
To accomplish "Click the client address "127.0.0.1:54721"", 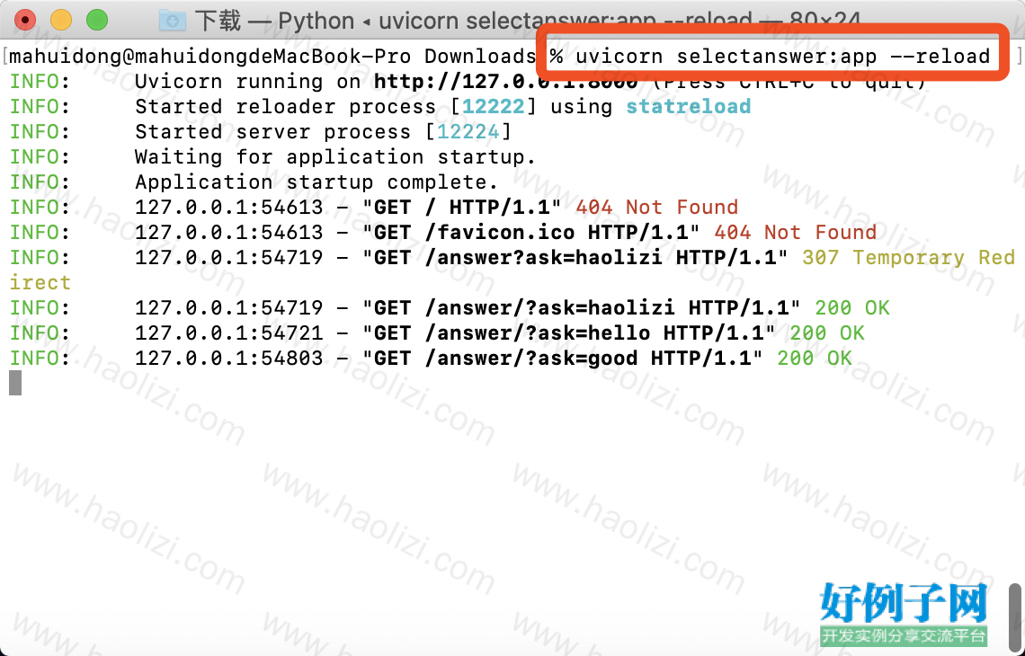I will pos(228,333).
